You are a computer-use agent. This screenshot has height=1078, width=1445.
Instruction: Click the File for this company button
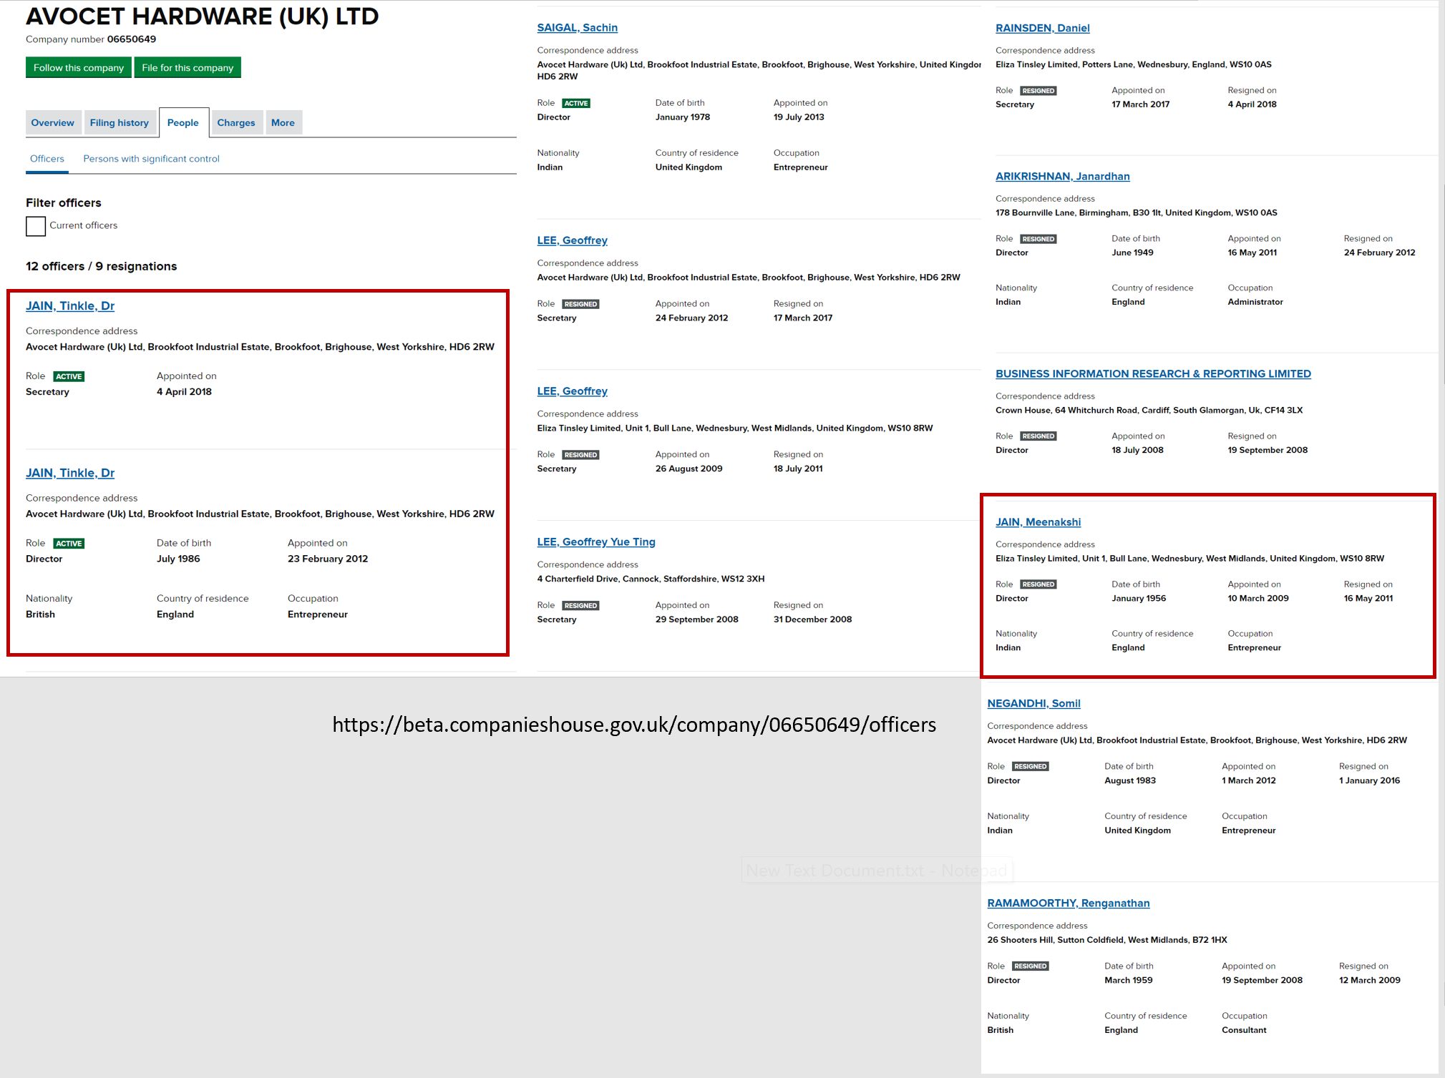pos(188,68)
